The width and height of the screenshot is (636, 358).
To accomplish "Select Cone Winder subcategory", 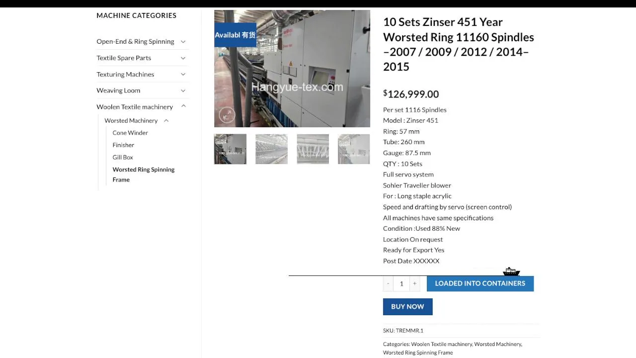I will point(130,133).
